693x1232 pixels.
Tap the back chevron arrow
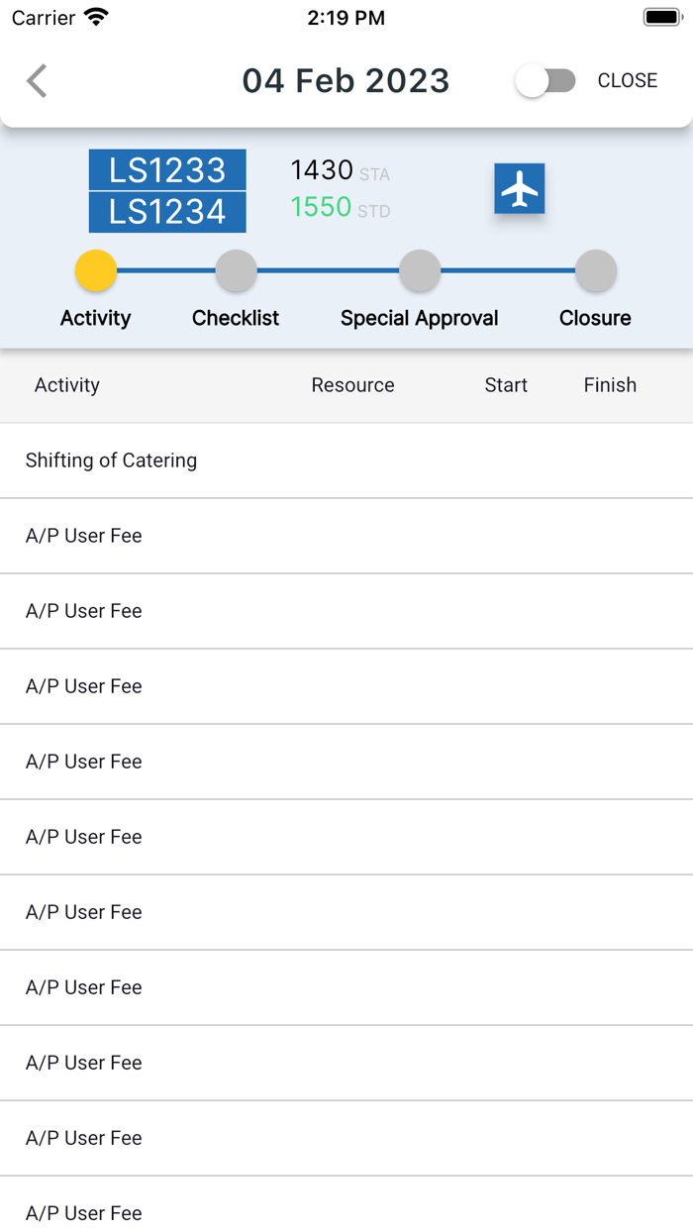point(37,81)
